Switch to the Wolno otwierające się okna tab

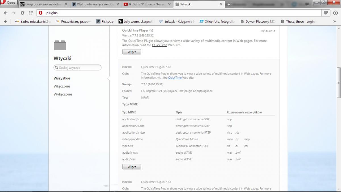click(95, 4)
